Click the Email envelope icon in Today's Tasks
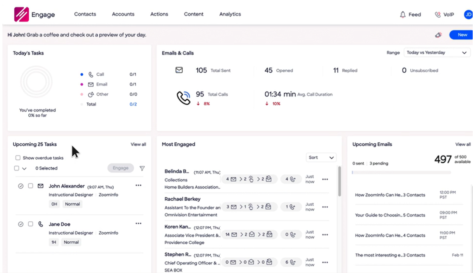Screen dimensions: 473x273 [x=91, y=84]
